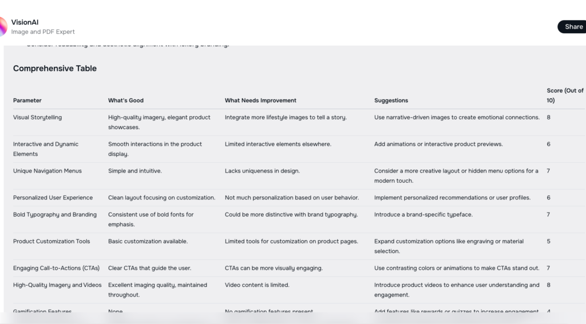Click the Interactive and Dynamic Elements cell

click(x=46, y=149)
